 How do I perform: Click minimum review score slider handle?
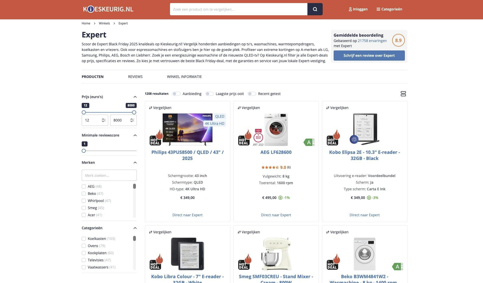point(84,151)
